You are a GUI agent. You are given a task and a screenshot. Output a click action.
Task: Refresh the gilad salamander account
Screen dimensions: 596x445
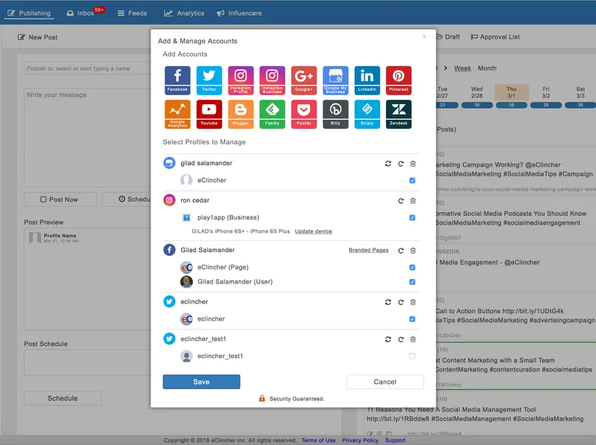point(401,164)
